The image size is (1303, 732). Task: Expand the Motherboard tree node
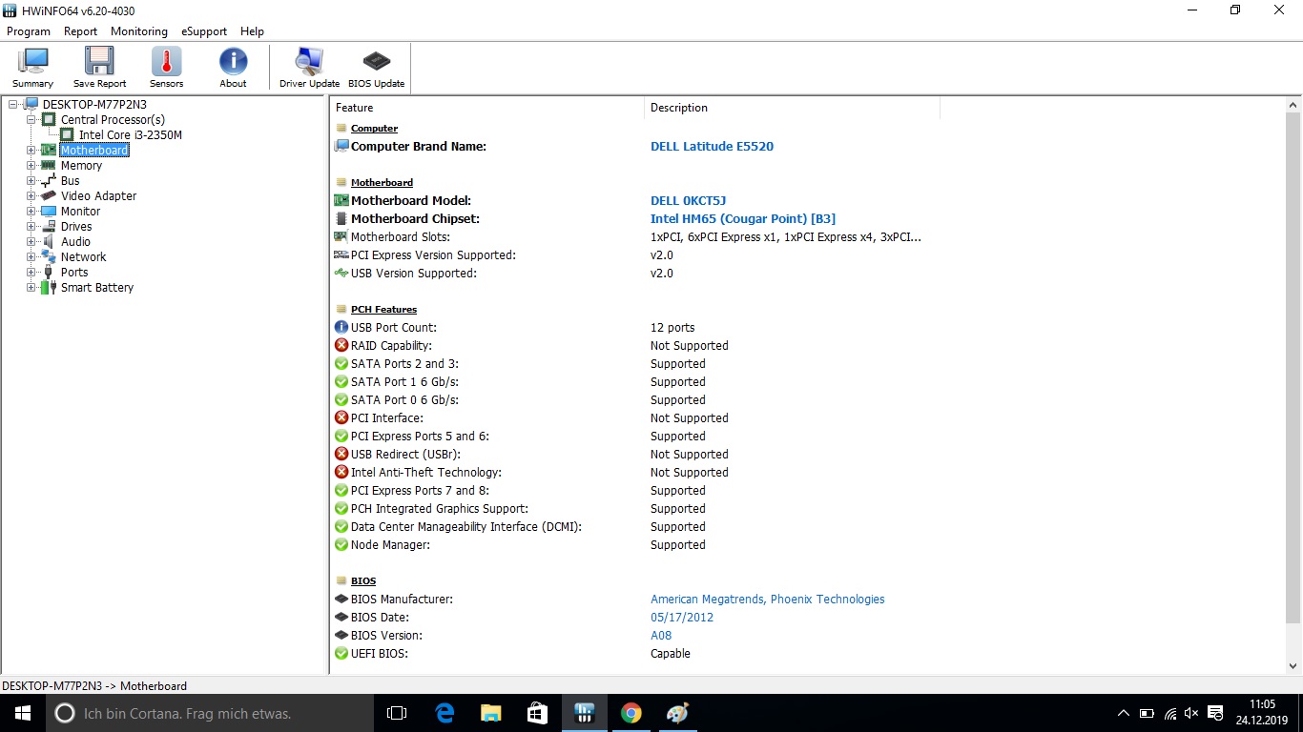coord(31,151)
